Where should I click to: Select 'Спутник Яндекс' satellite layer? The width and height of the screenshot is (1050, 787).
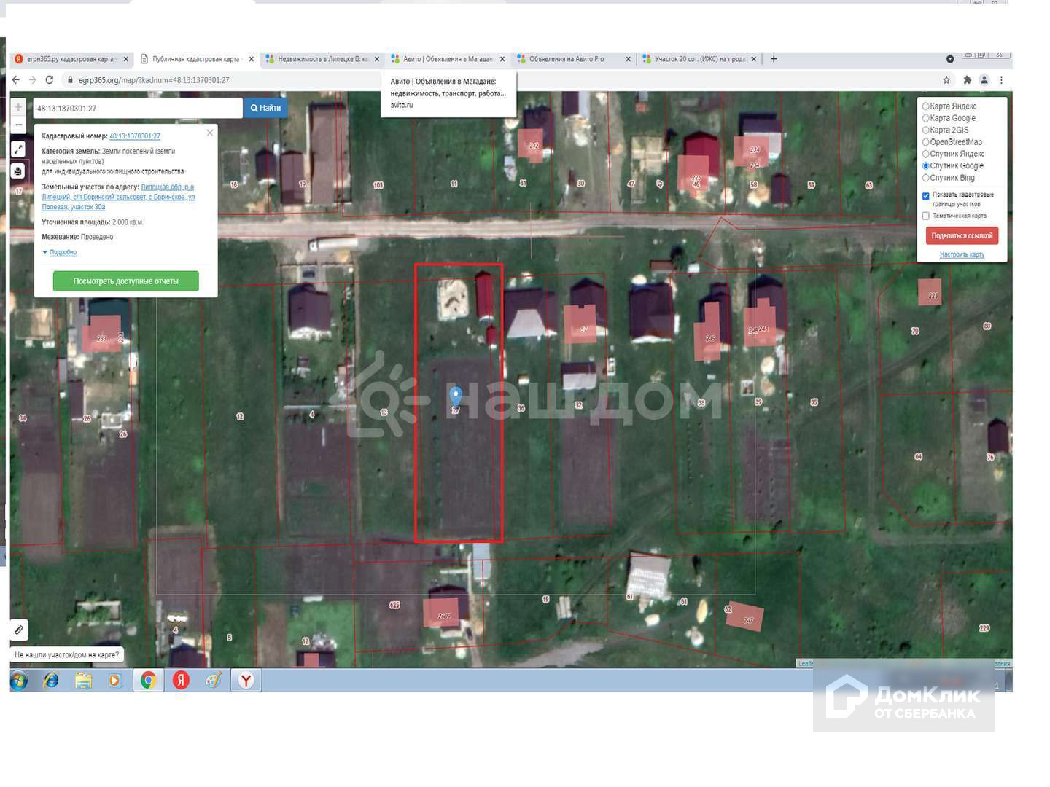click(x=926, y=154)
